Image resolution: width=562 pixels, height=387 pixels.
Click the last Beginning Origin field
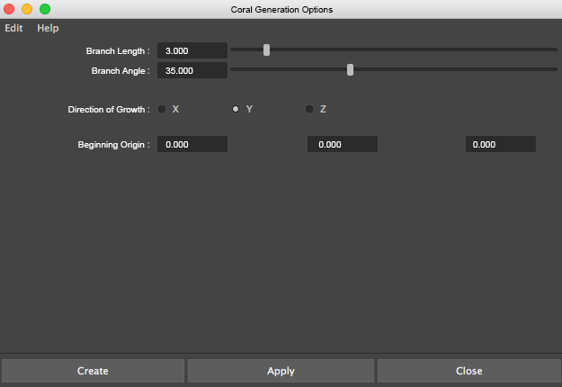point(501,144)
